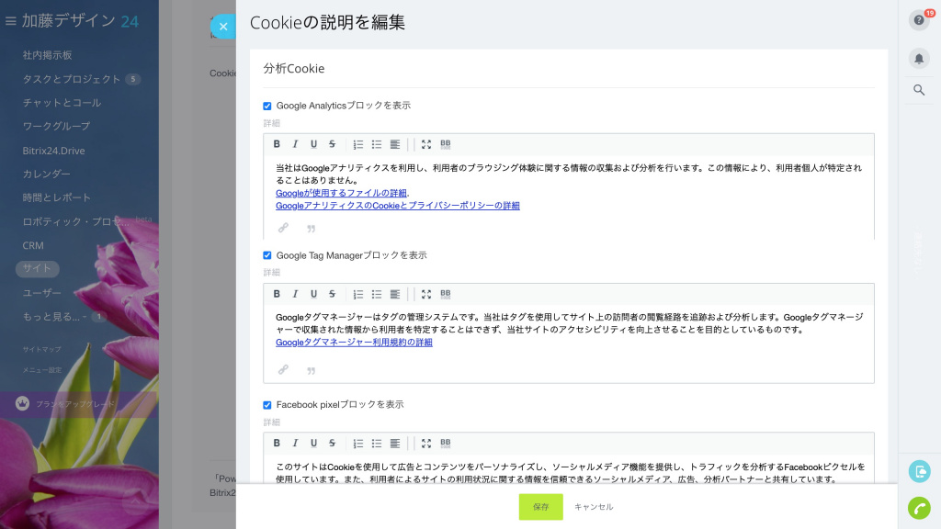Expand Google Tag Manager editor to fullscreen
Image resolution: width=941 pixels, height=529 pixels.
tap(426, 294)
